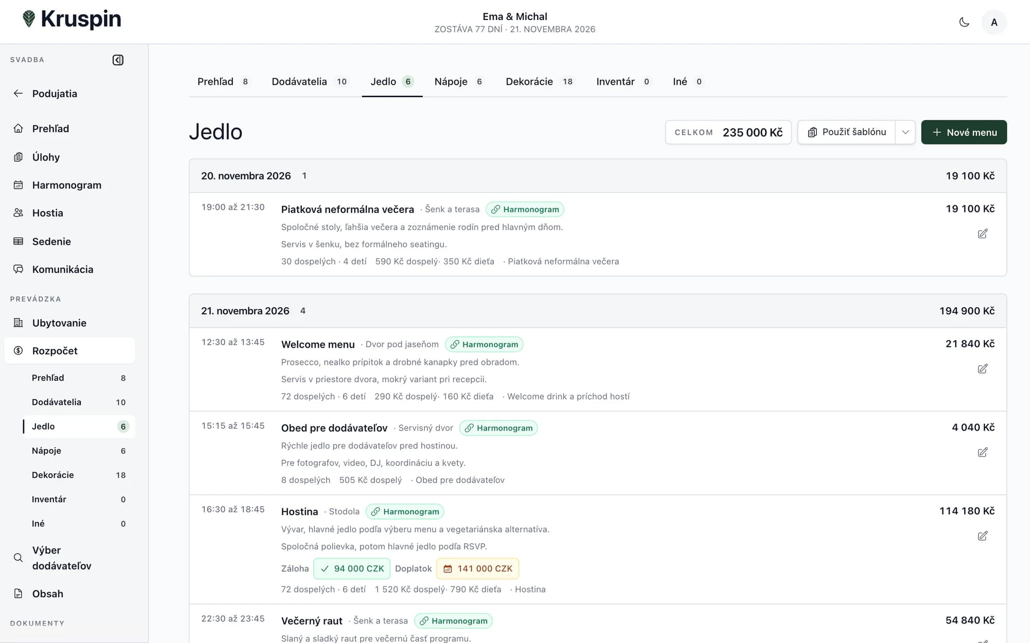This screenshot has width=1030, height=643.
Task: Select Nápoje in the sidebar submenu
Action: pyautogui.click(x=79, y=451)
